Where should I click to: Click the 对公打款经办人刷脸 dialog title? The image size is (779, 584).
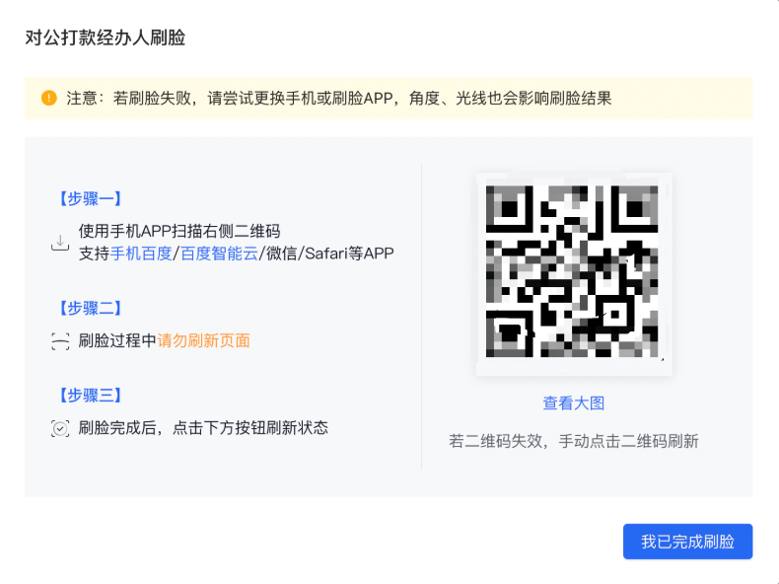(106, 37)
